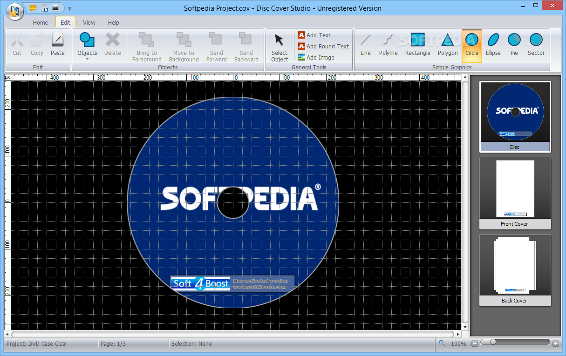Switch to the Home tab
Screen dimensions: 566x356
point(41,22)
